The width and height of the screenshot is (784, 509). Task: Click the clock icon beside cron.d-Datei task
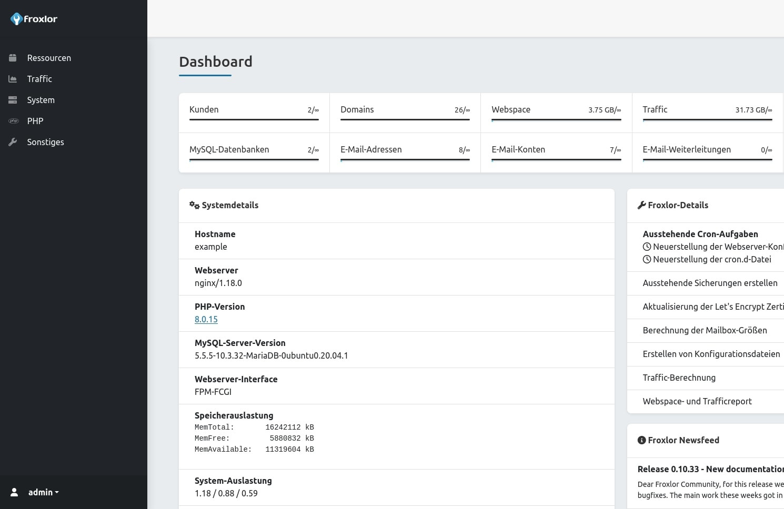pos(647,259)
